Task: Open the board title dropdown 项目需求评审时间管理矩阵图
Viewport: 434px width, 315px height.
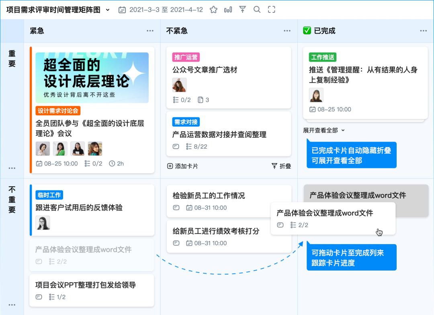Action: (x=106, y=9)
